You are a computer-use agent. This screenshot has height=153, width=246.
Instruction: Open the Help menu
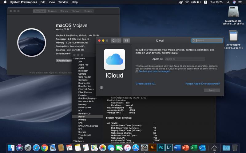[75, 2]
